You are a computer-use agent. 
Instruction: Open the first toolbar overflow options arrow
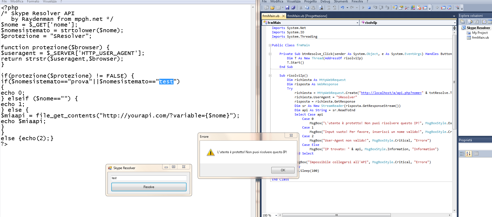pyautogui.click(x=430, y=9)
